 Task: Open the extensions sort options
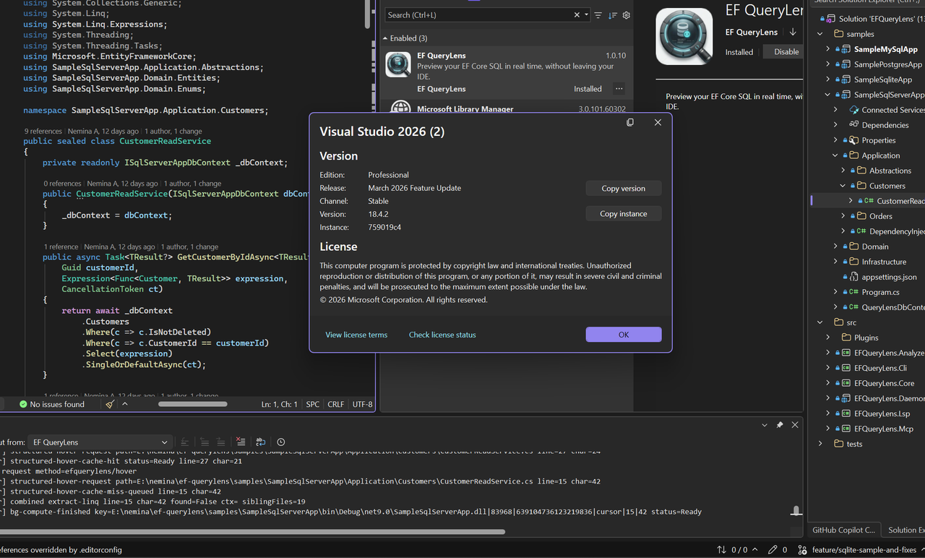coord(613,15)
